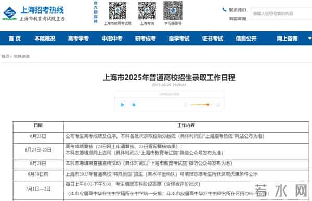312x201 pixels.
Task: Click the publish timestamp under the title
Action: pyautogui.click(x=169, y=85)
